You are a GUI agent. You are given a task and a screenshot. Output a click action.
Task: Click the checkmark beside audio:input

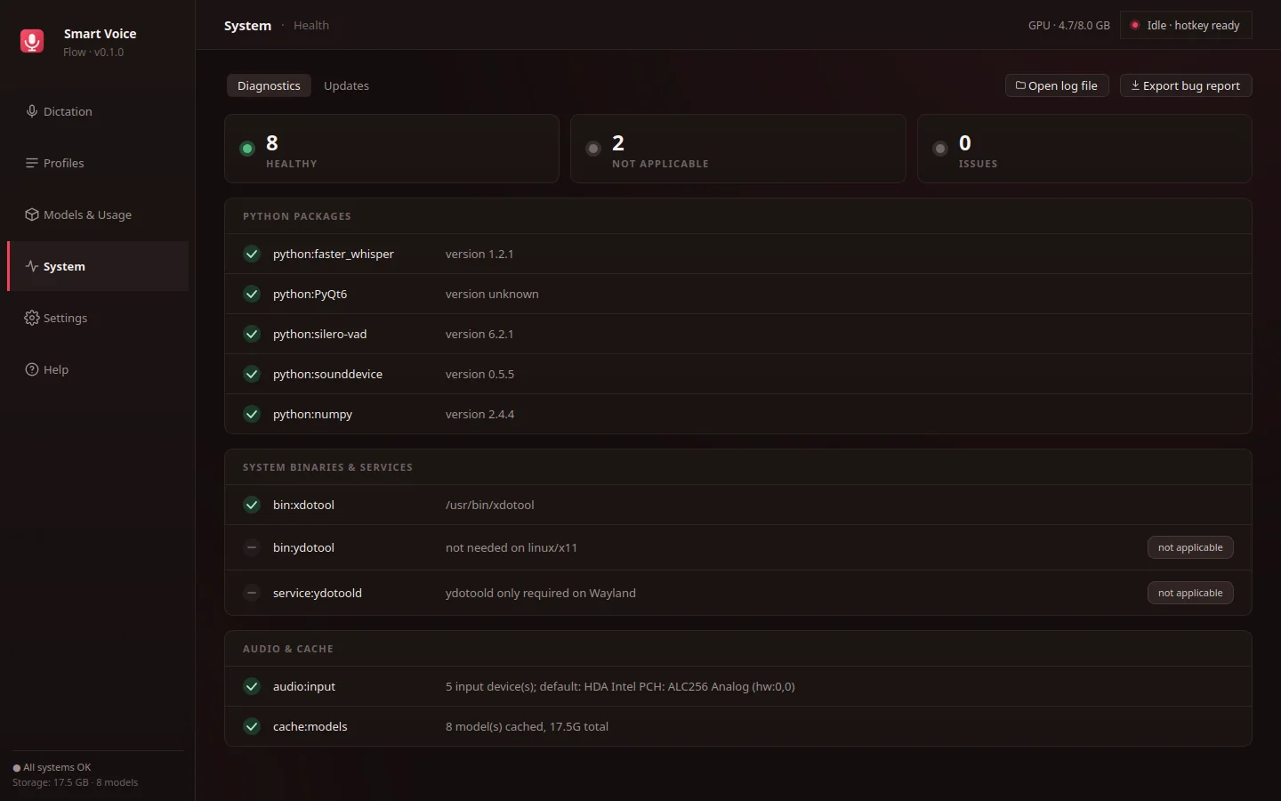(252, 686)
